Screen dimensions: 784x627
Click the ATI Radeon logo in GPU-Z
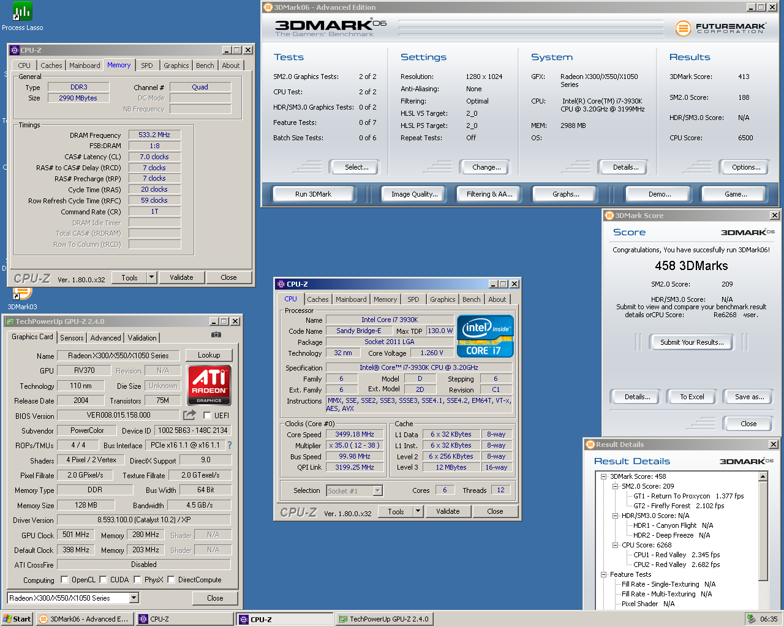(x=209, y=385)
